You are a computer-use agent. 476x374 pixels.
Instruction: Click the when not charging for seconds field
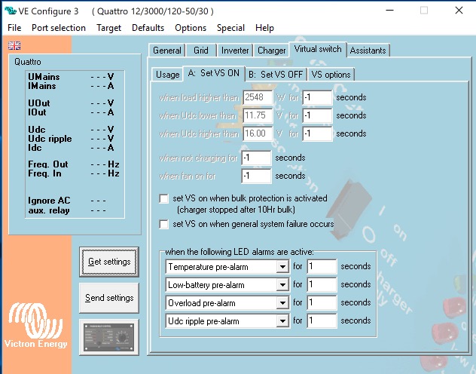(x=256, y=158)
